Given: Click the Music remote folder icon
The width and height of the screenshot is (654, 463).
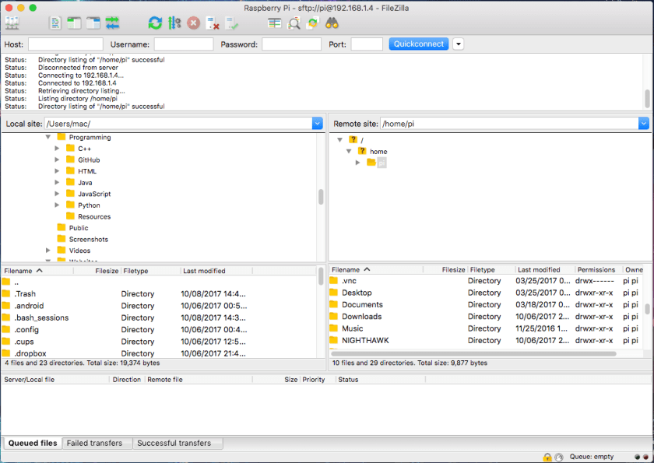Looking at the screenshot, I should [334, 328].
